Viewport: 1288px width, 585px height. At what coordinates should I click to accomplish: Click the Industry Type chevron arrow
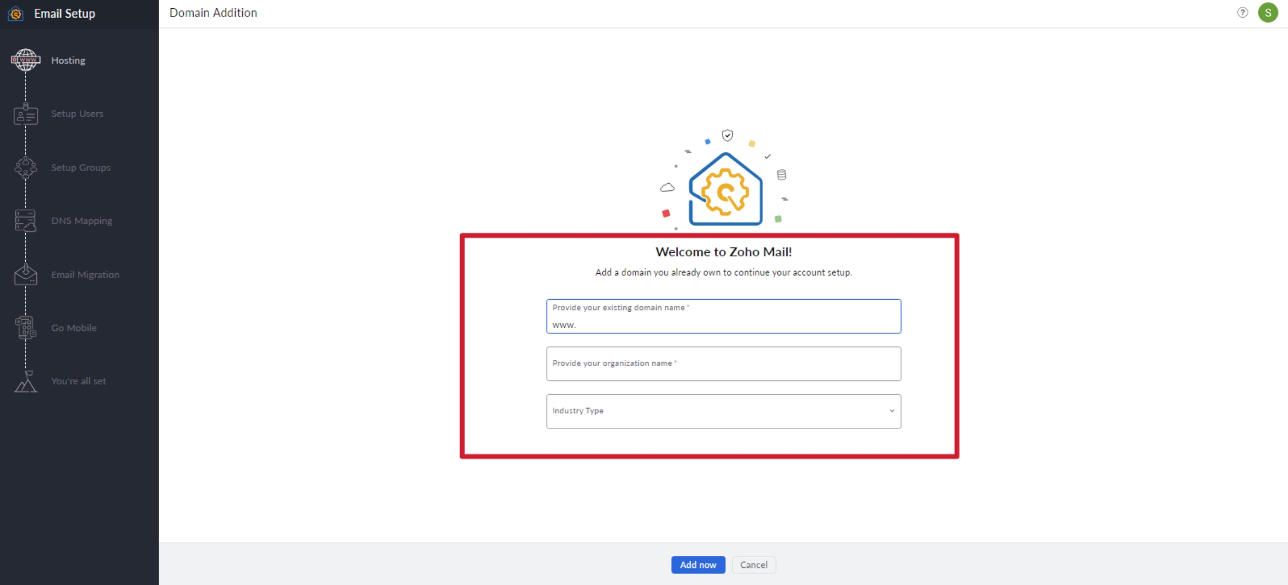point(892,411)
